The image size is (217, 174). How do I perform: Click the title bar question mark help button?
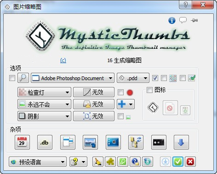pyautogui.click(x=185, y=5)
